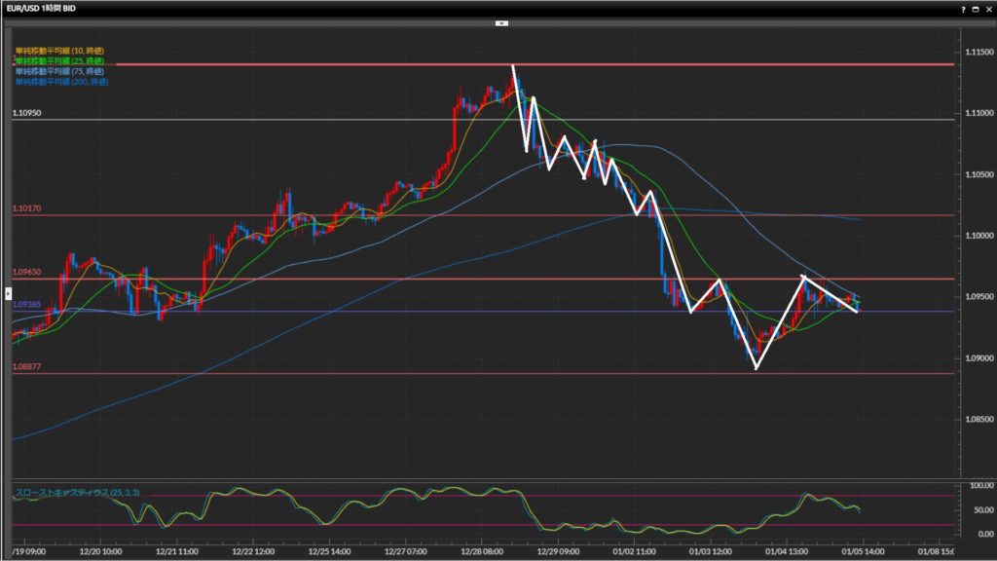
Task: Select the 1.10170 horizontal line label
Action: tap(26, 208)
